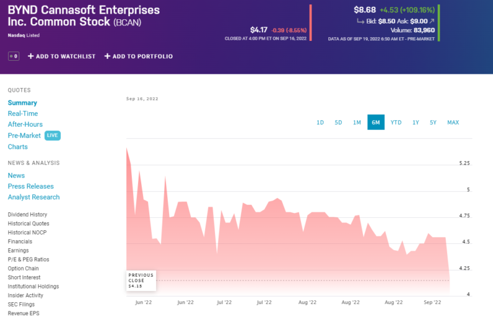
Task: Open the Pre-Market quotes page
Action: pyautogui.click(x=24, y=136)
